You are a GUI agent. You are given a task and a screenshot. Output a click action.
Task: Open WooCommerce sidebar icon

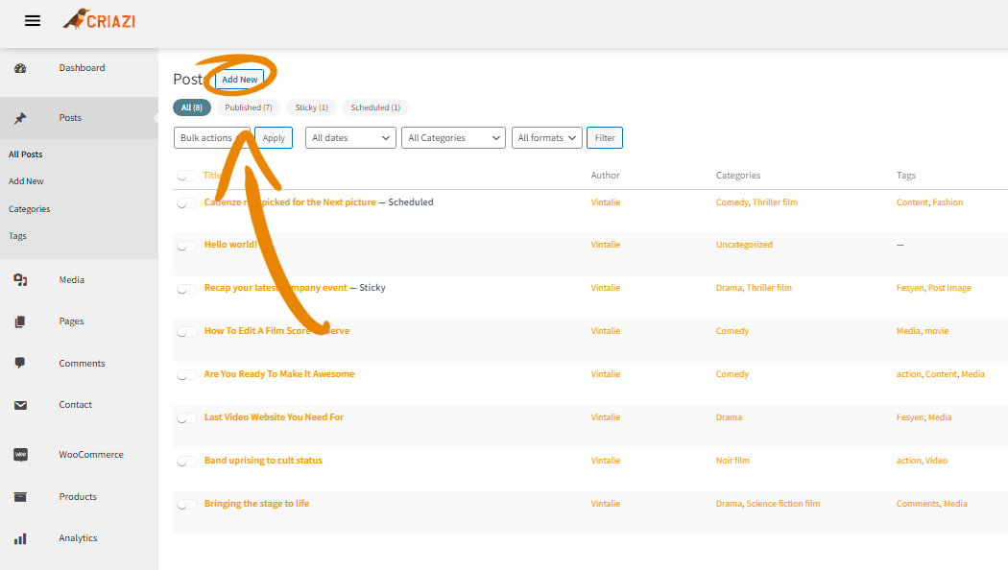pyautogui.click(x=20, y=455)
